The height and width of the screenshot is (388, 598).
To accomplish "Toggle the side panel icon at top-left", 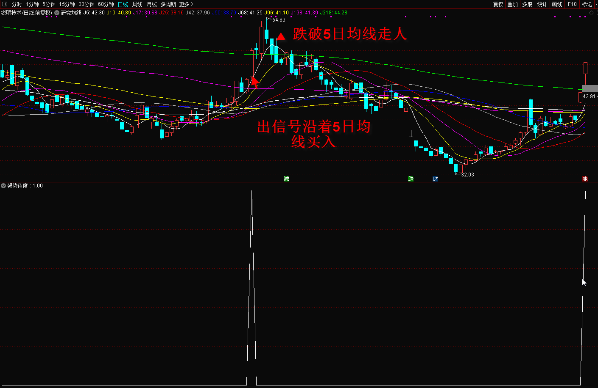I will 5,4.
